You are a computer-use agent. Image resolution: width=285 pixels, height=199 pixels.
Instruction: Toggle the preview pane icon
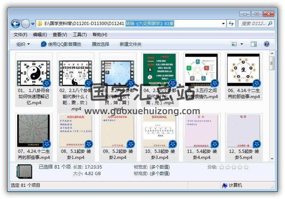(x=254, y=44)
